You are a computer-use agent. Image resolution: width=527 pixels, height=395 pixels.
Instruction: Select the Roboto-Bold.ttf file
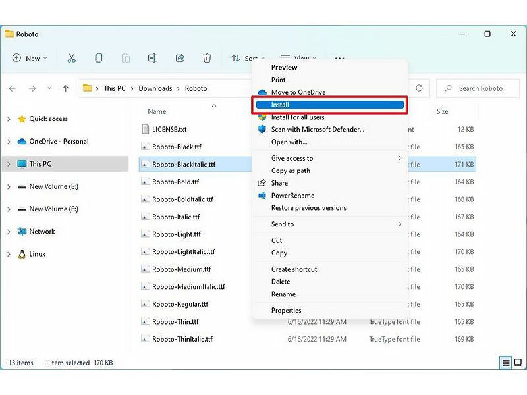pos(175,182)
